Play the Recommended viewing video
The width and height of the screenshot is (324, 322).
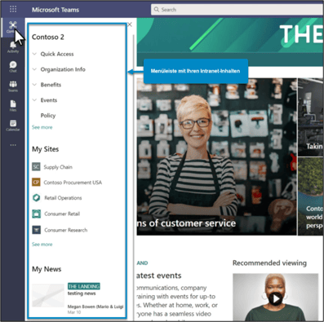tap(275, 298)
